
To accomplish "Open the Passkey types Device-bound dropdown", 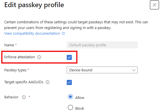I will click(x=102, y=70).
